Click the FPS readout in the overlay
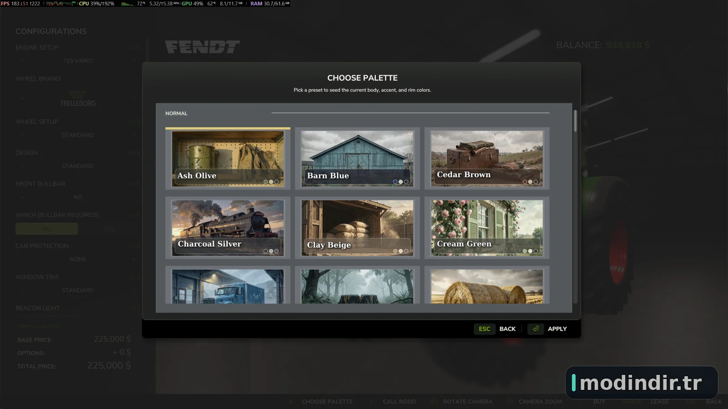Viewport: 728px width, 409px height. (x=20, y=4)
